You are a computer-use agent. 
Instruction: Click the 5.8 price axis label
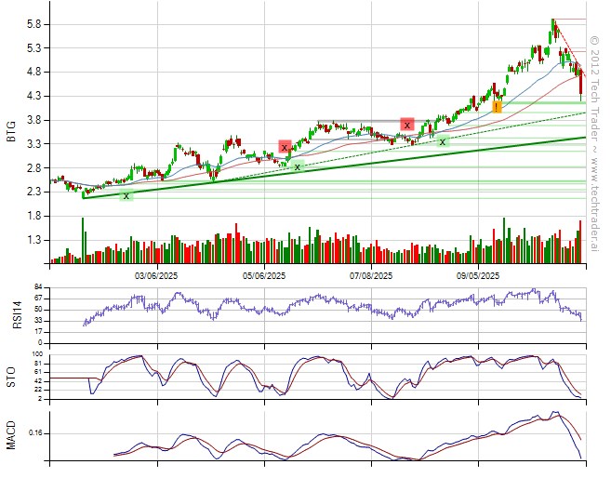tap(34, 24)
